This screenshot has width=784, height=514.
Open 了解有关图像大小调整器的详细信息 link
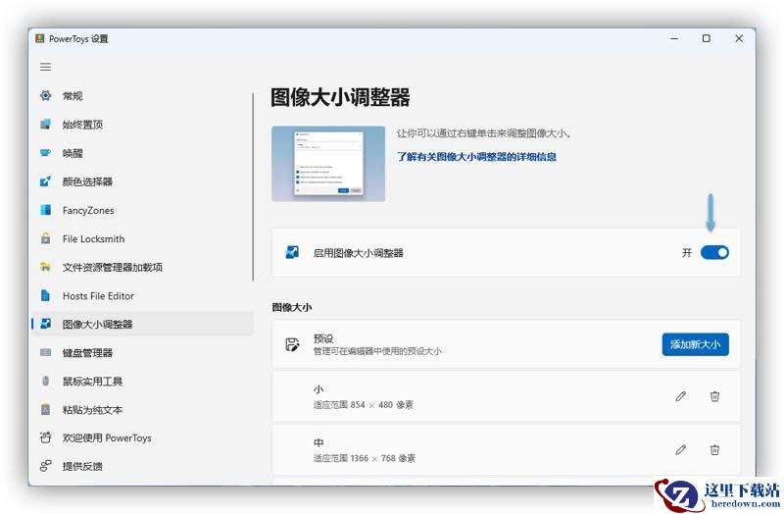coord(476,157)
